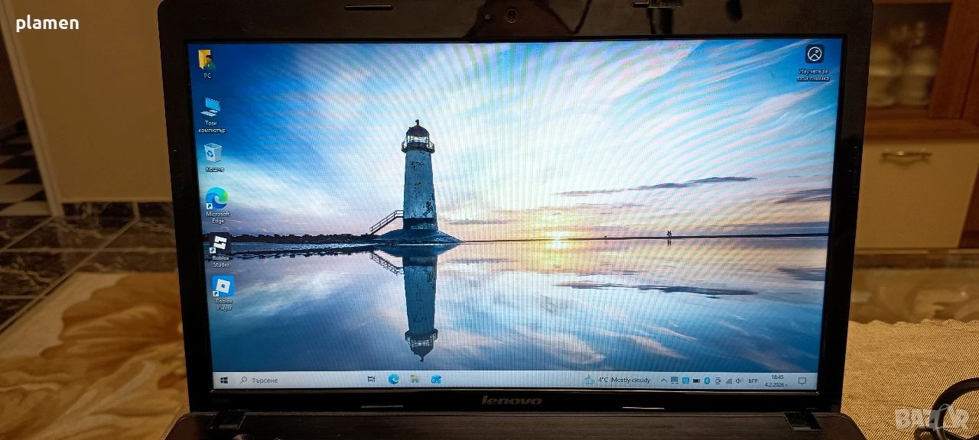979x440 pixels.
Task: Select the Microsoft Edge desktop icon
Action: (x=216, y=199)
